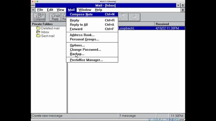Click the Next toolbar button
Screen dimensions: 216x121
(134, 17)
